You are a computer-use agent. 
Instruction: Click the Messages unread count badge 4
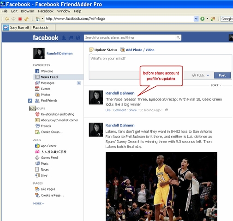(x=79, y=83)
